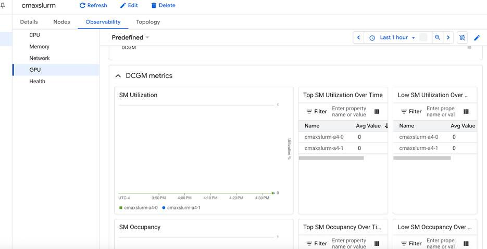Open column selector in Low SM Occupancy table
Image resolution: width=487 pixels, height=249 pixels.
(466, 244)
